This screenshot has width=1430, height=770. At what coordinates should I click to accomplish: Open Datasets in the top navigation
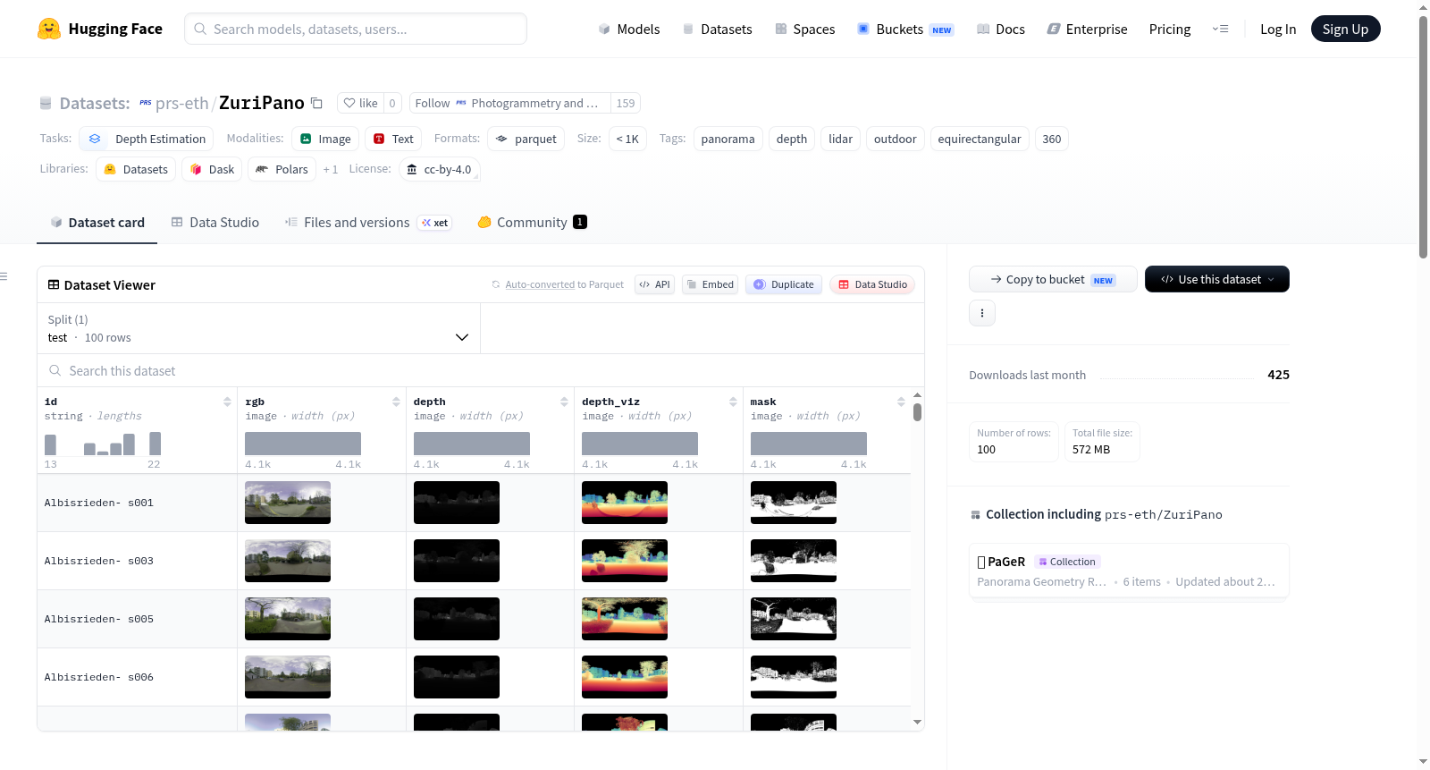coord(718,29)
